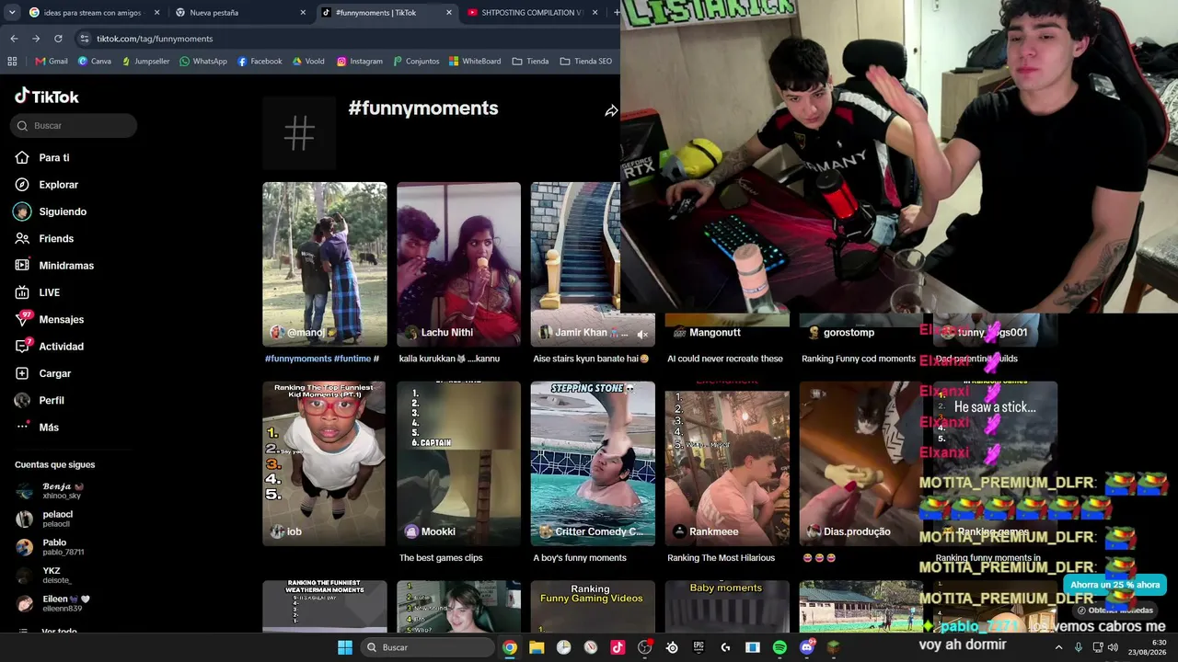Open the Instagram bookmark
The width and height of the screenshot is (1178, 662).
pyautogui.click(x=360, y=62)
